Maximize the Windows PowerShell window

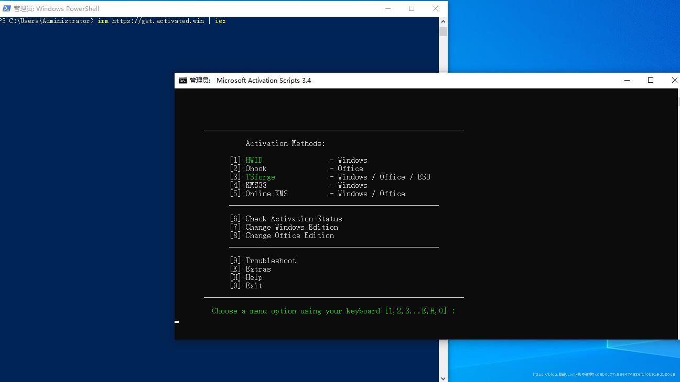point(412,8)
